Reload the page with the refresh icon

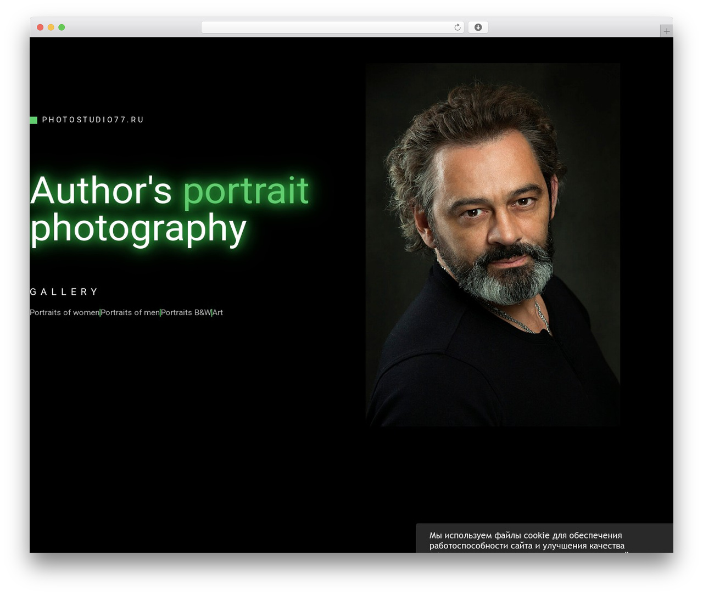(x=457, y=27)
